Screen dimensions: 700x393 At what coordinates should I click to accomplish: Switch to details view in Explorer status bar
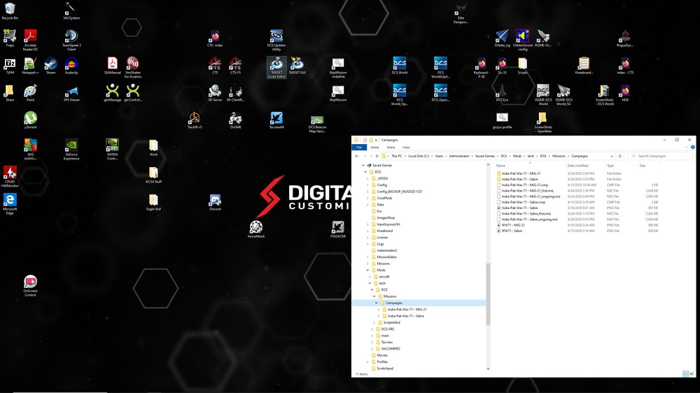685,374
